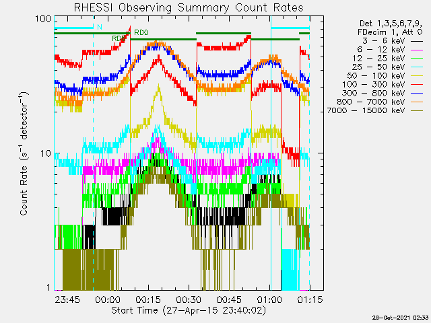Click the green RD0 flag label
431x323 pixels.
(140, 32)
